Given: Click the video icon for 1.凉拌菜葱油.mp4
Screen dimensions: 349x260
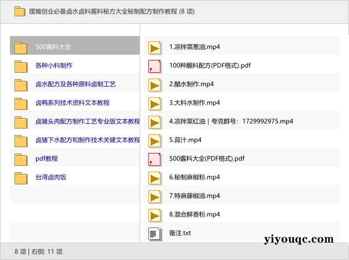Looking at the screenshot, I should [155, 47].
